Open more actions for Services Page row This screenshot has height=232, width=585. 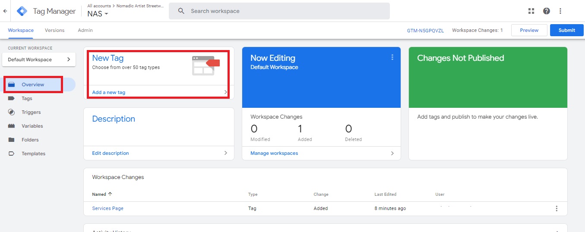click(557, 209)
